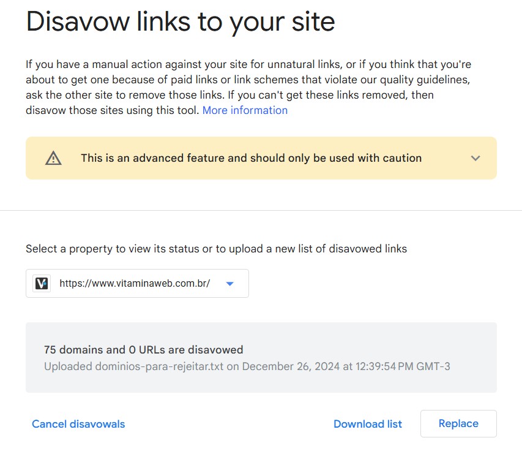Select the https://www.vitaminaweb.com.br/ property box
The image size is (522, 454).
tap(137, 283)
